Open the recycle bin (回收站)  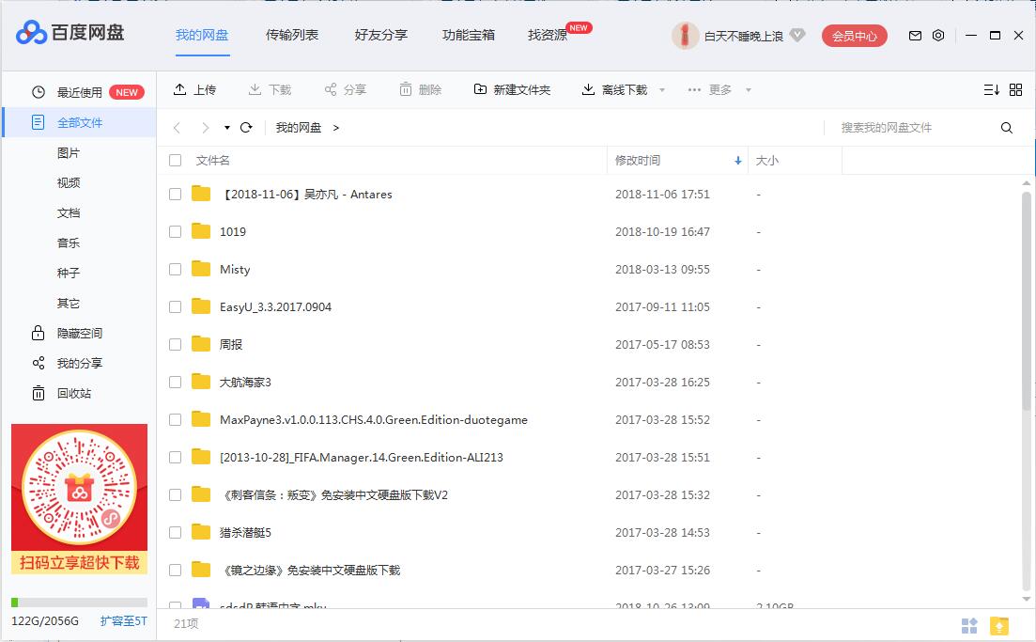tap(74, 393)
